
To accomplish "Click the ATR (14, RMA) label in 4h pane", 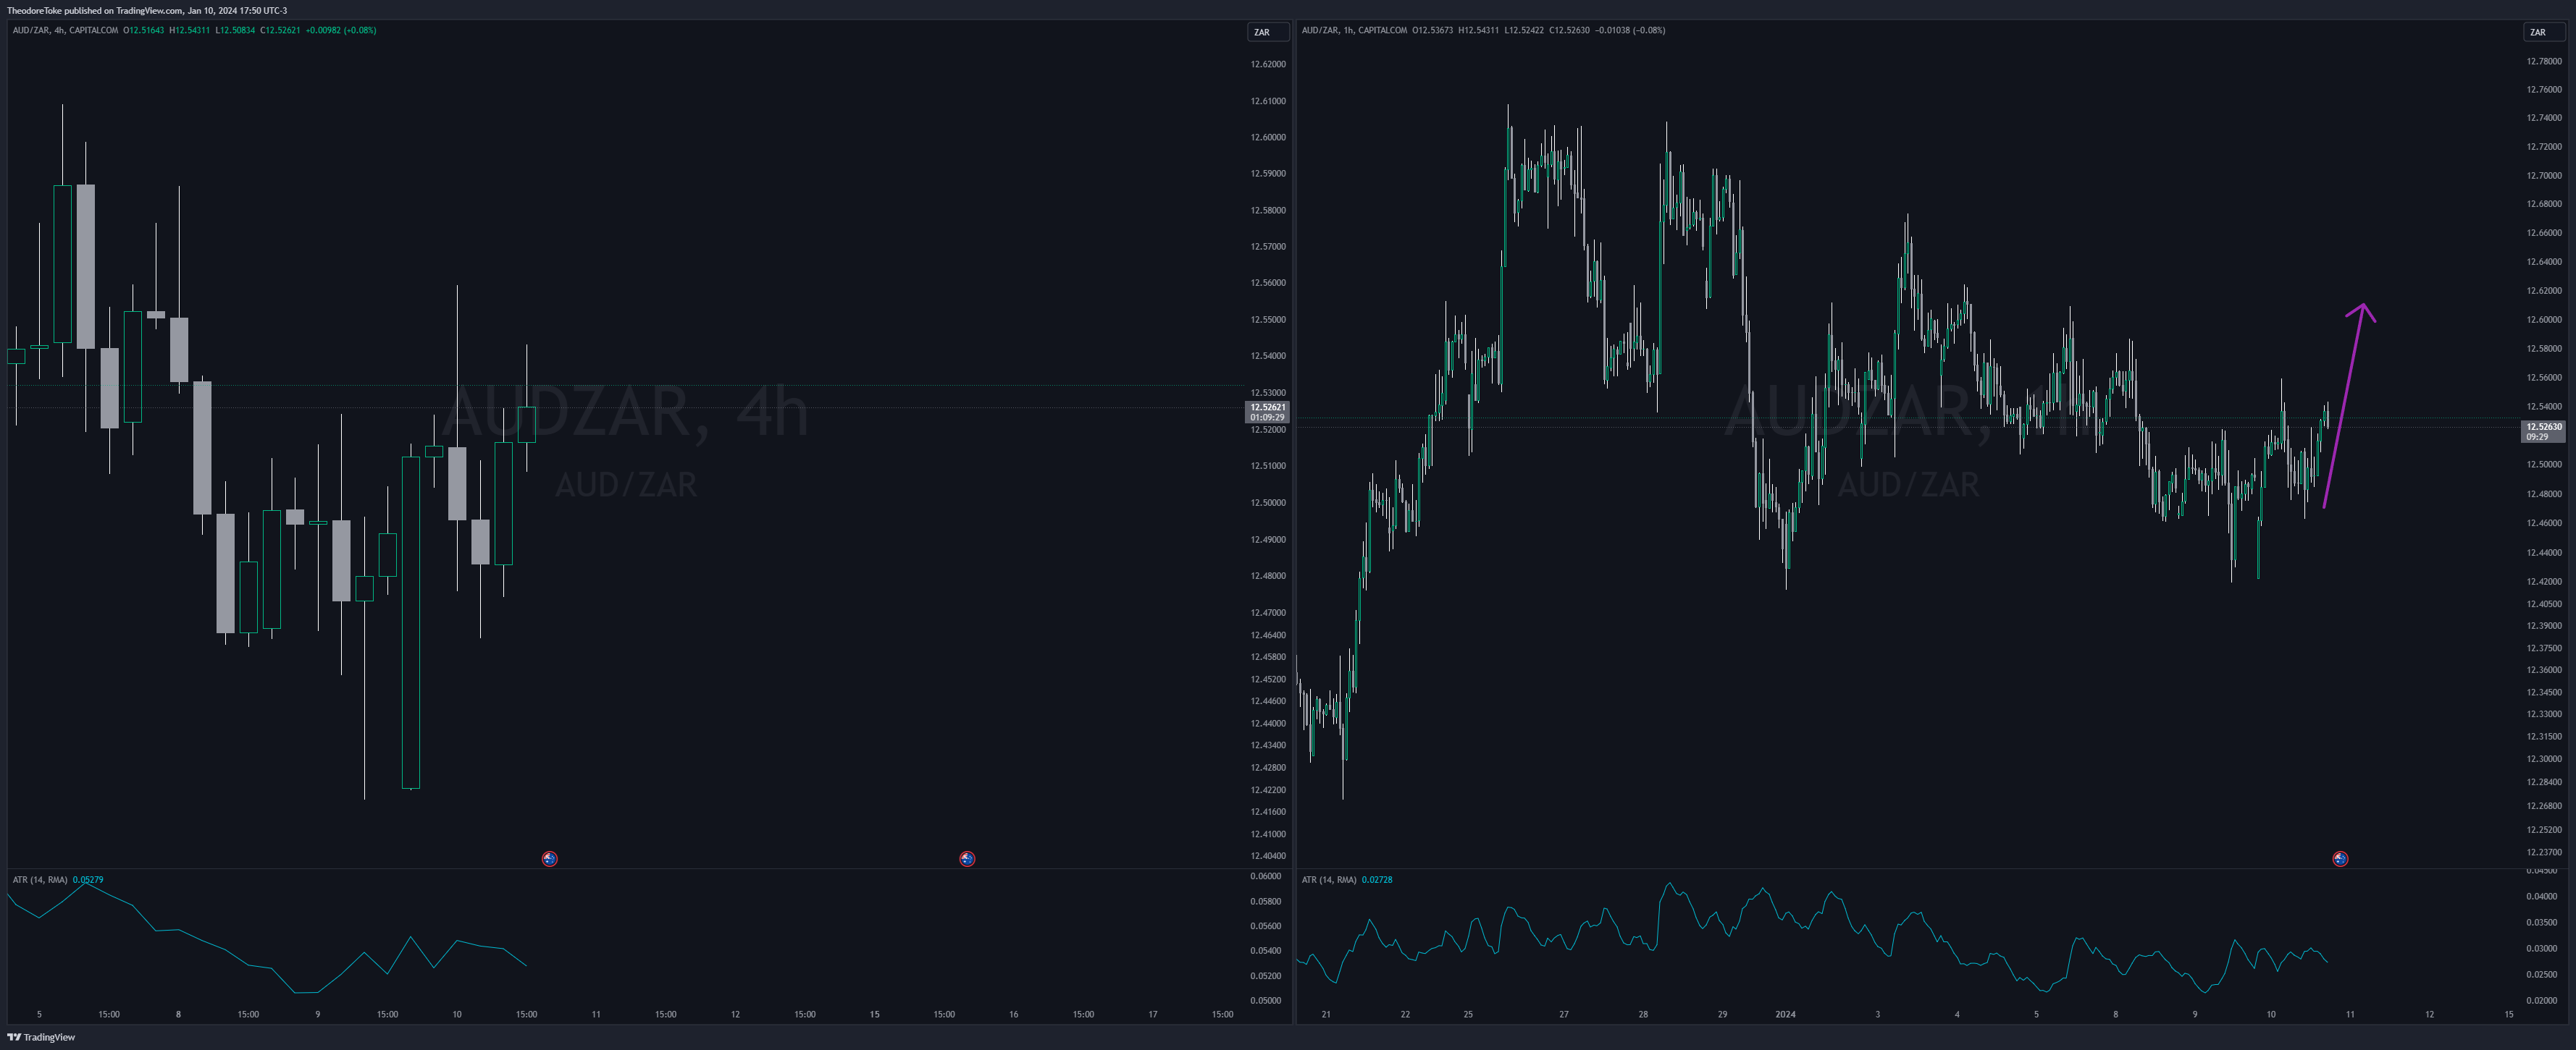I will (40, 879).
